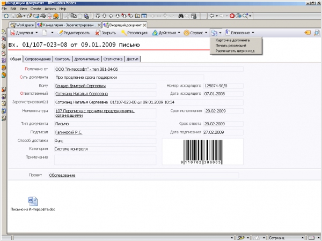Click the binoculars find icon
322x241 pixels.
(x=181, y=16)
